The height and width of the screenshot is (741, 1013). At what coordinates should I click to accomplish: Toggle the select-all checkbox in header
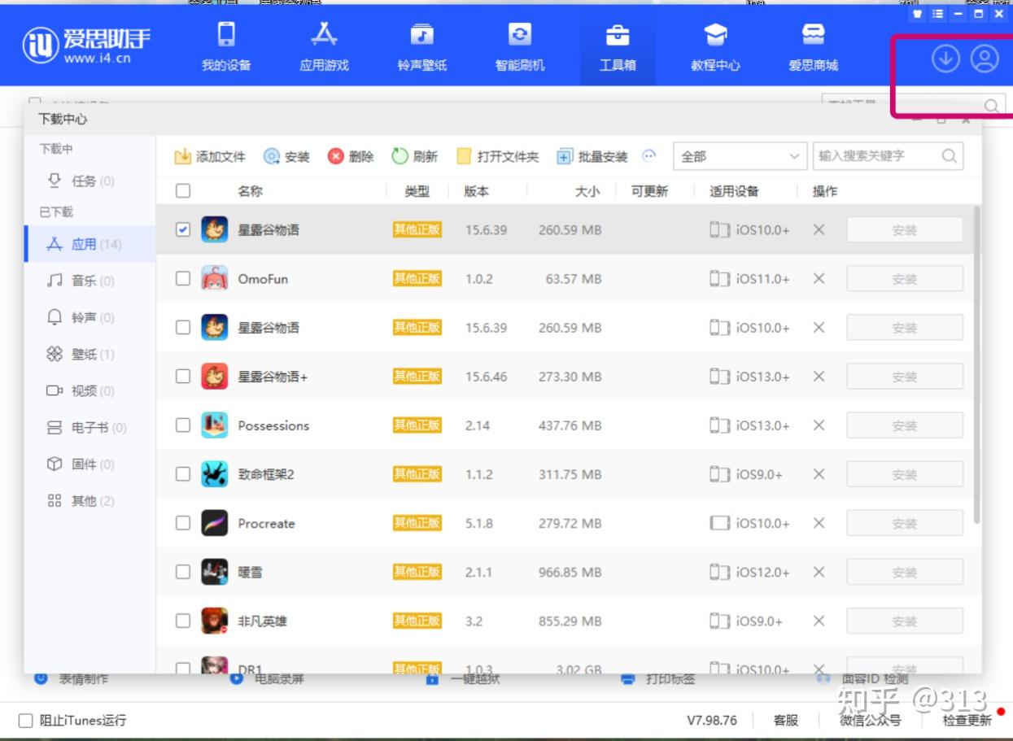click(183, 190)
